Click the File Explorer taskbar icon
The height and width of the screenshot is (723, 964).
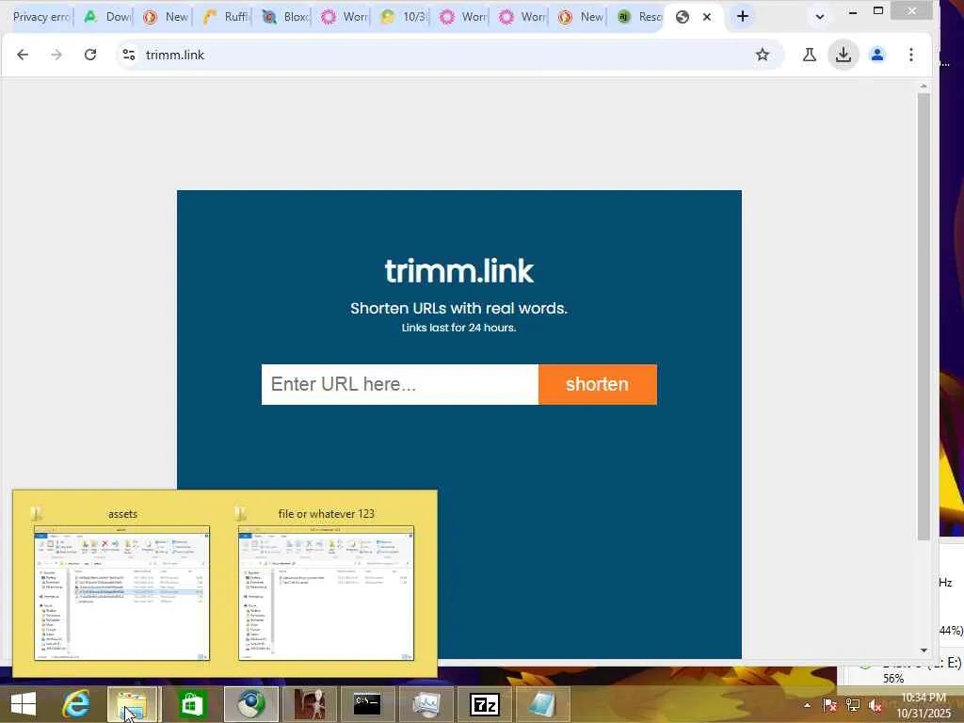132,704
